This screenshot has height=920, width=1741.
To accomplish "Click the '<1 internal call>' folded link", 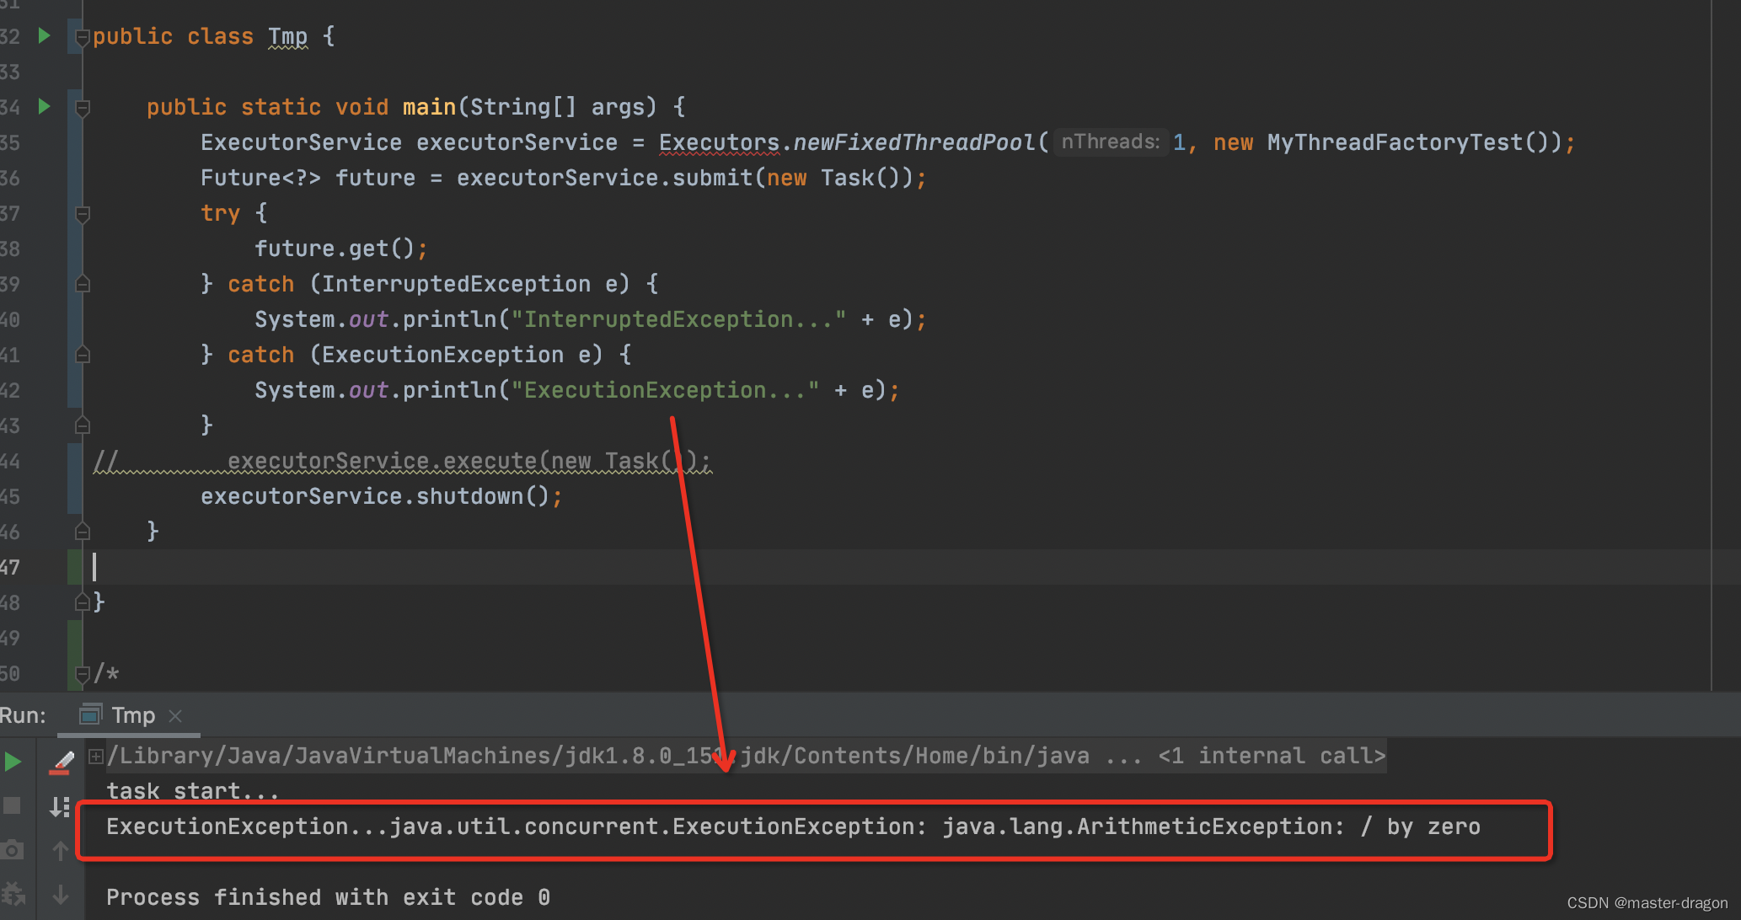I will pos(1271,757).
